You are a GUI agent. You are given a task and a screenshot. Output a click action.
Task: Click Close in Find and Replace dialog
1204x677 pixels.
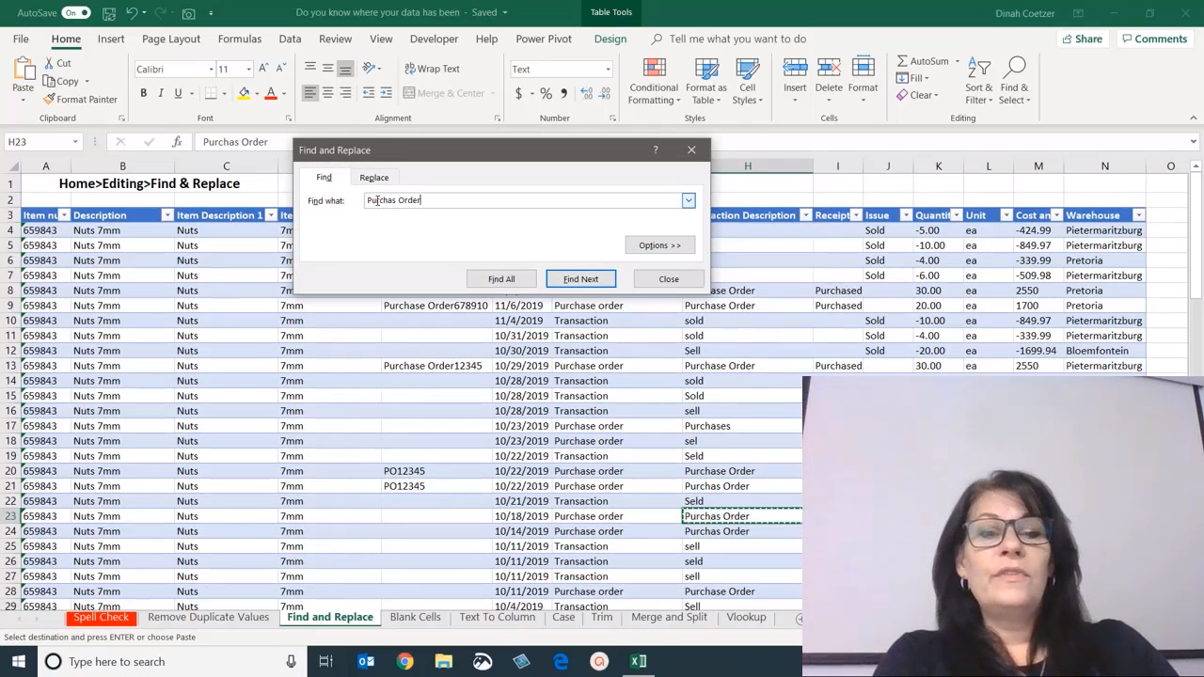[x=669, y=279]
